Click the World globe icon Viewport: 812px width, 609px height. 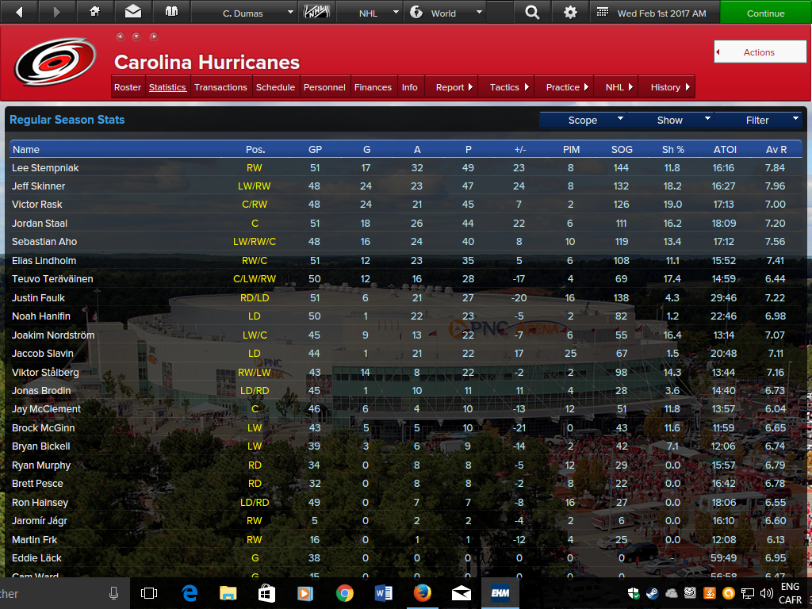tap(416, 12)
